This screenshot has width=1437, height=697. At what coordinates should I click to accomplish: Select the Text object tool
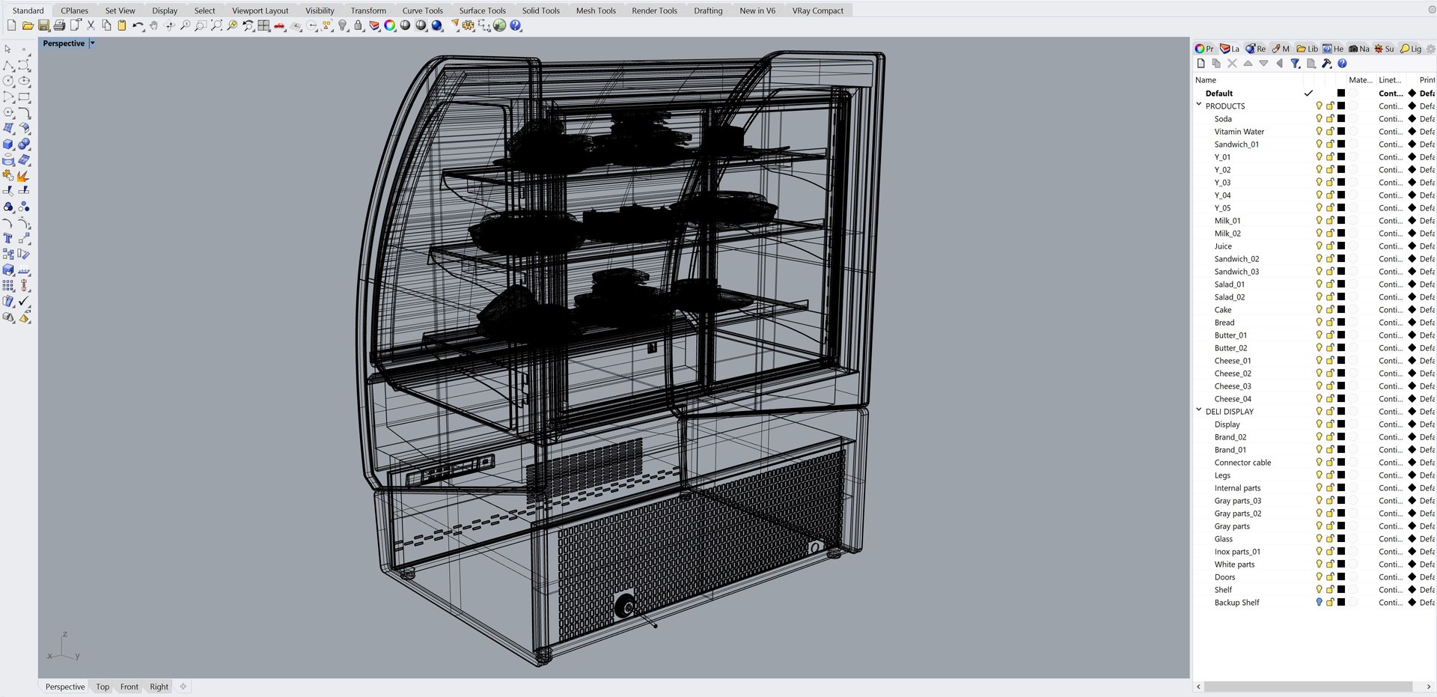(8, 238)
